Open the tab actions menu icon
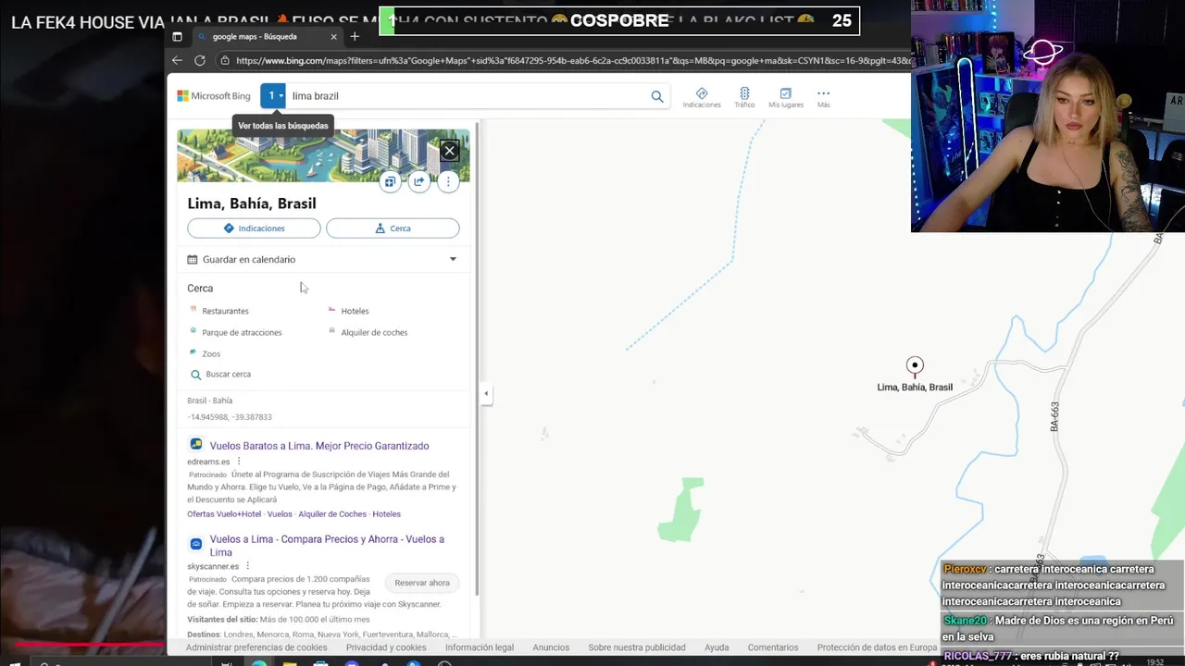 (177, 36)
